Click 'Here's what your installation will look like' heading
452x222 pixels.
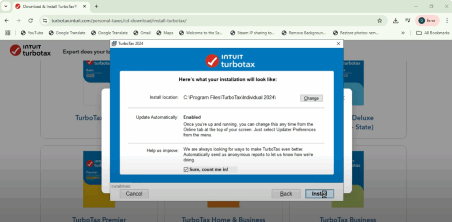point(228,79)
